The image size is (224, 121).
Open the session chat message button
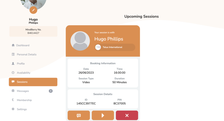[x=79, y=115]
